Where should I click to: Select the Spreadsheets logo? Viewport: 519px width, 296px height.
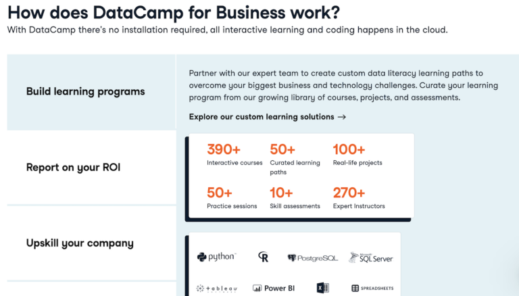372,289
